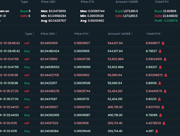
Task: Sort table by Price ETH column
Action: point(82,34)
